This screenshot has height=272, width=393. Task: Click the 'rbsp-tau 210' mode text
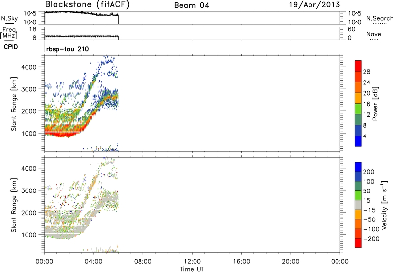[68, 49]
